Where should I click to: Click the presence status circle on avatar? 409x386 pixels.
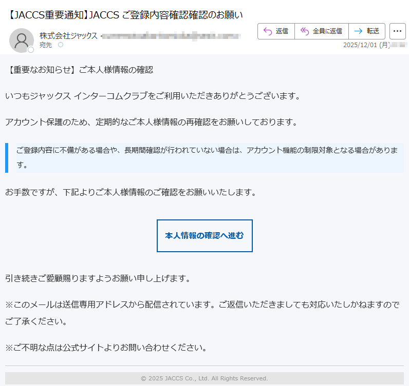(x=31, y=50)
